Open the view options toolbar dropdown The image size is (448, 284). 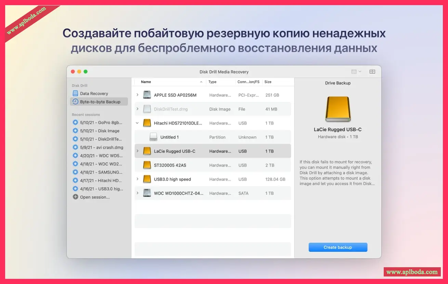tap(356, 72)
